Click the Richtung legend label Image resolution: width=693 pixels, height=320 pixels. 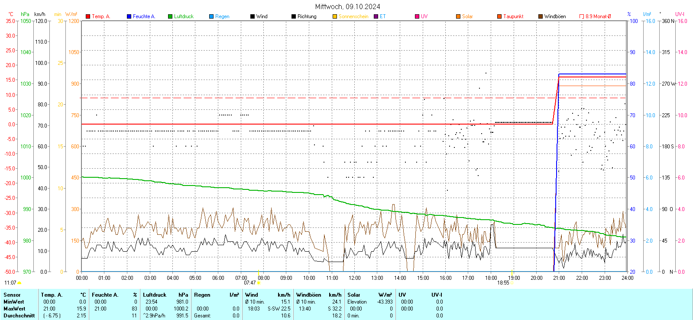point(307,16)
